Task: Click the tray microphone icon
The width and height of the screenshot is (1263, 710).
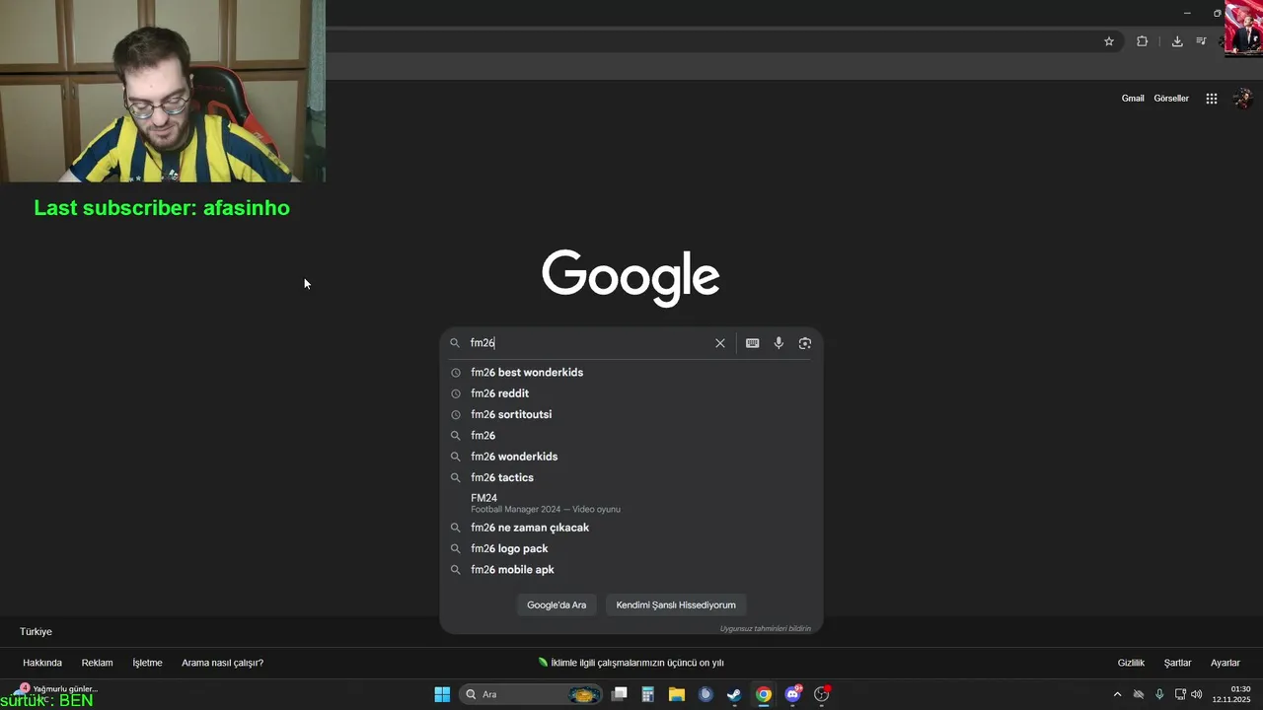Action: pyautogui.click(x=1159, y=694)
